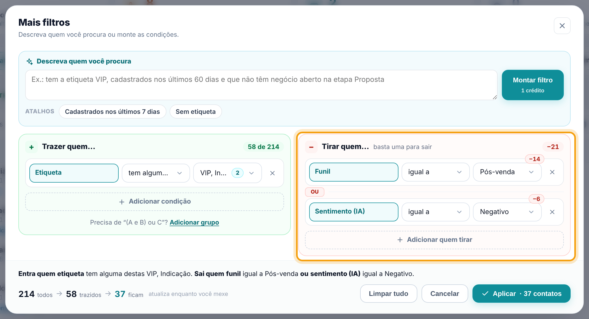The width and height of the screenshot is (589, 319).
Task: Click the description text area
Action: [261, 85]
